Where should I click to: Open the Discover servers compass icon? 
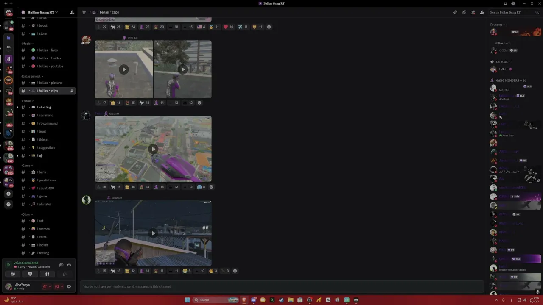pos(8,204)
